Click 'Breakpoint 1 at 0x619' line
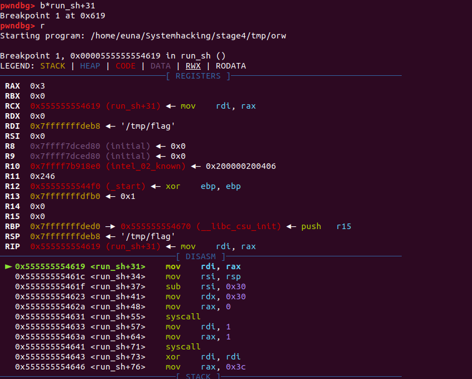Image resolution: width=472 pixels, height=379 pixels. [x=52, y=16]
